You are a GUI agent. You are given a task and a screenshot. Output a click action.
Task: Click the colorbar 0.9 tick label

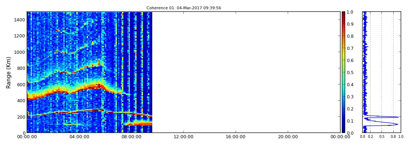350,24
